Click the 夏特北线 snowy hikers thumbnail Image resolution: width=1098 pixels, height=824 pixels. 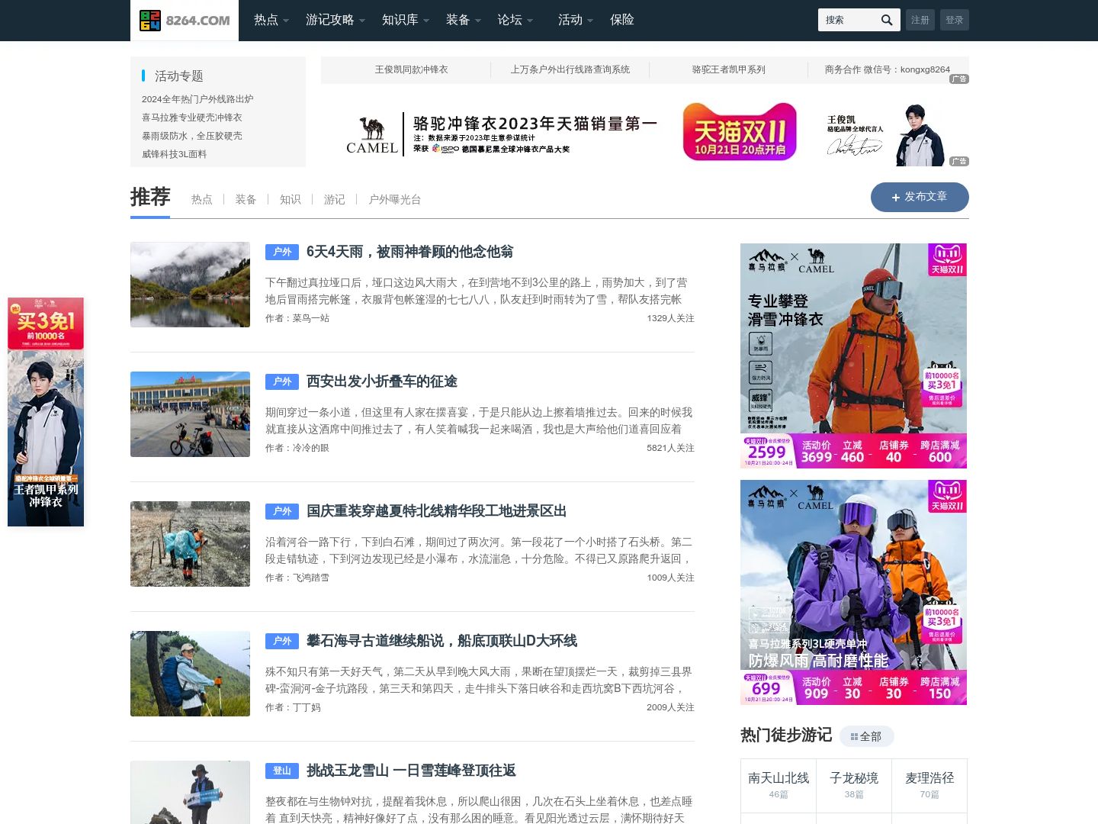(190, 544)
